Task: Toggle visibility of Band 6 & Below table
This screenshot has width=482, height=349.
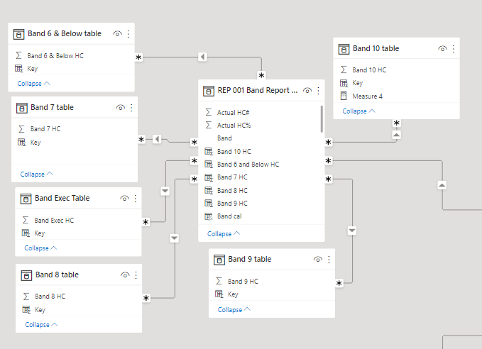Action: coord(117,34)
